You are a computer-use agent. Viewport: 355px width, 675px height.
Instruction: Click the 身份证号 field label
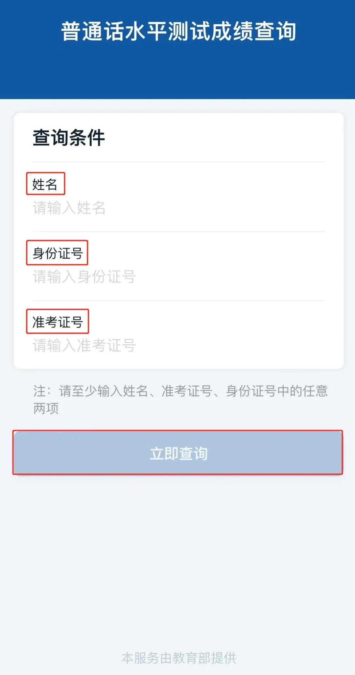(x=57, y=253)
